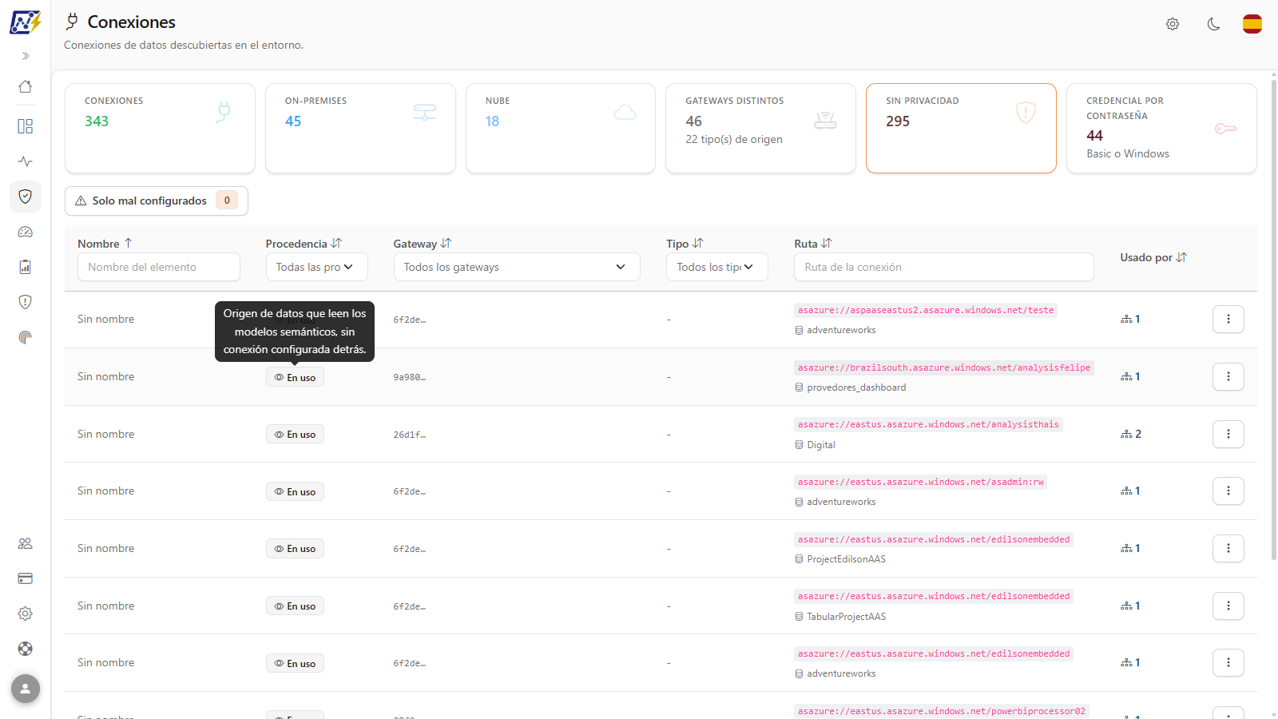
Task: Open the users icon in sidebar
Action: point(26,543)
